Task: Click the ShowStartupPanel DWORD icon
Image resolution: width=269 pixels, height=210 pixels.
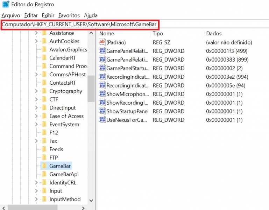Action: 102,111
